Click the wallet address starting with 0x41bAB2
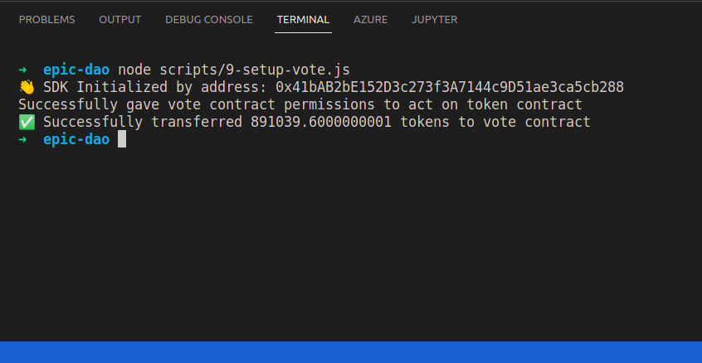702x363 pixels. pos(450,87)
